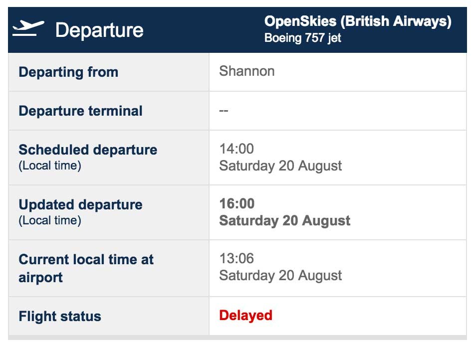Click OpenSkies (British Airways) airline name

[x=358, y=21]
